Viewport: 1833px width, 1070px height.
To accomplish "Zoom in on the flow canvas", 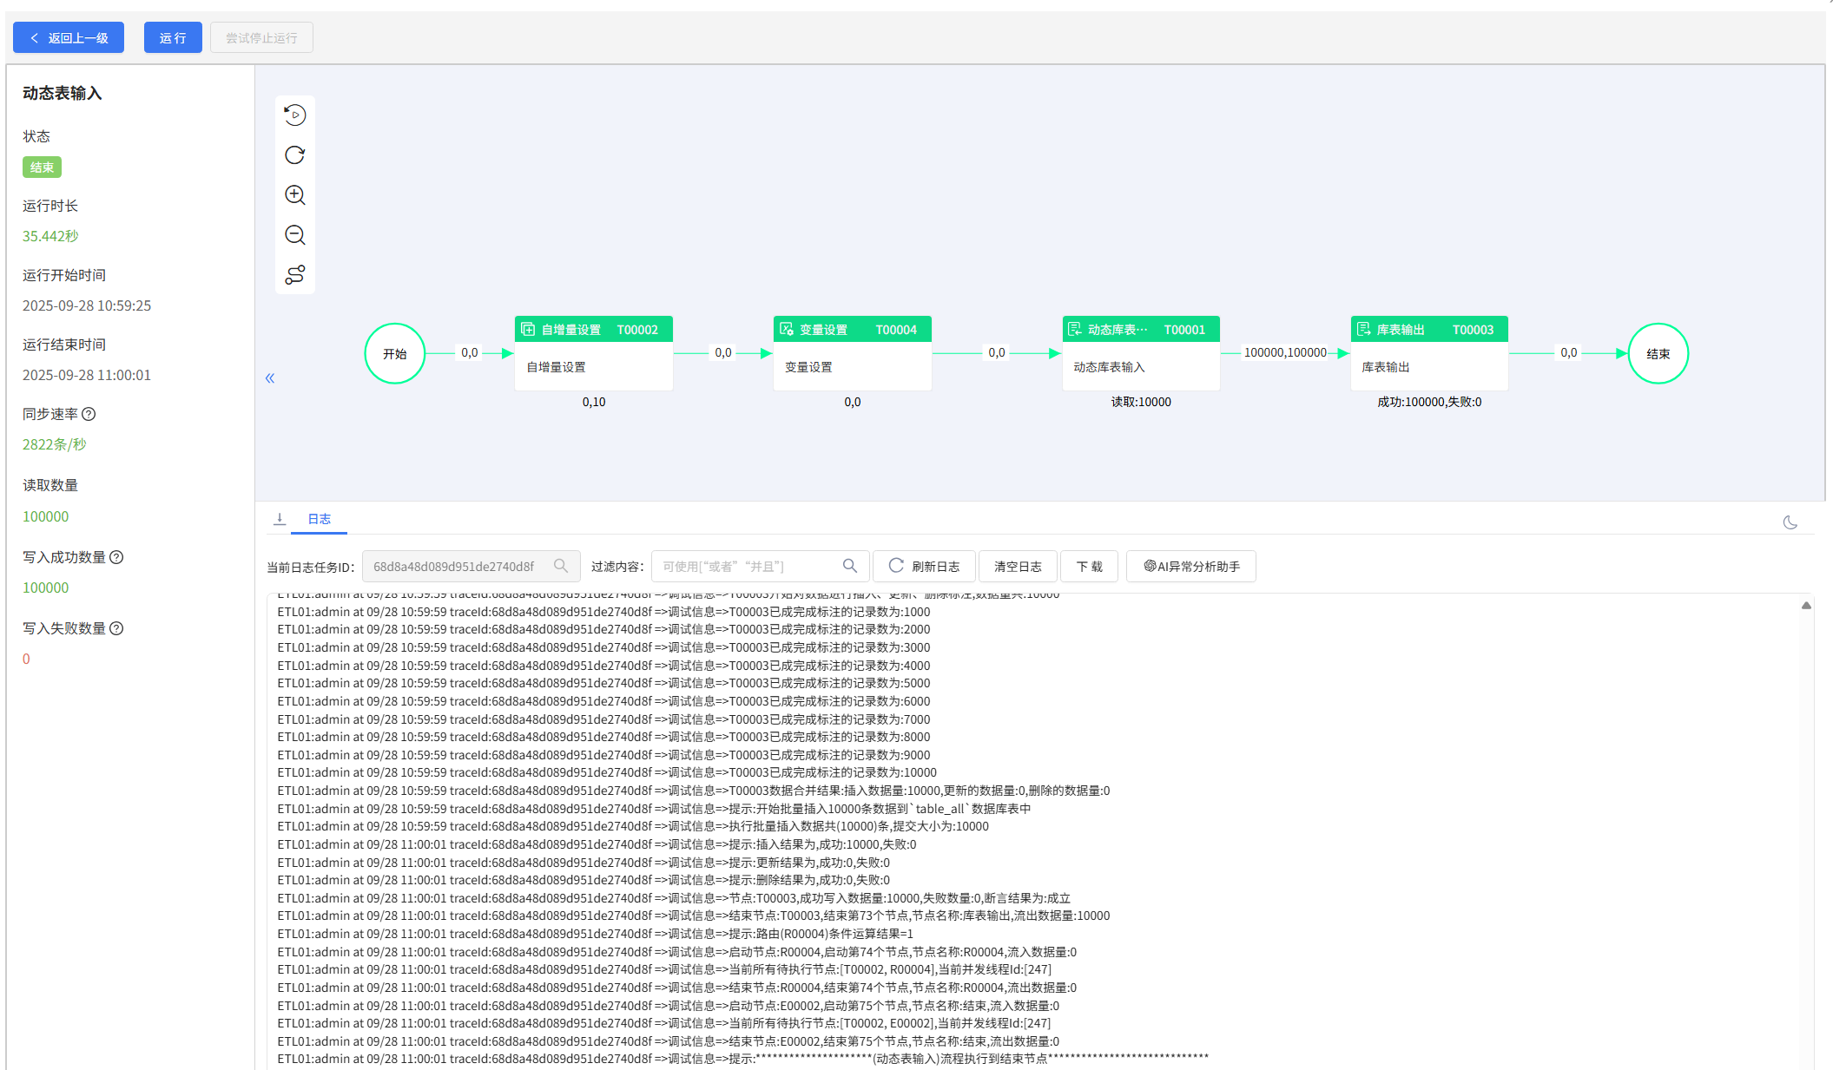I will pos(295,194).
